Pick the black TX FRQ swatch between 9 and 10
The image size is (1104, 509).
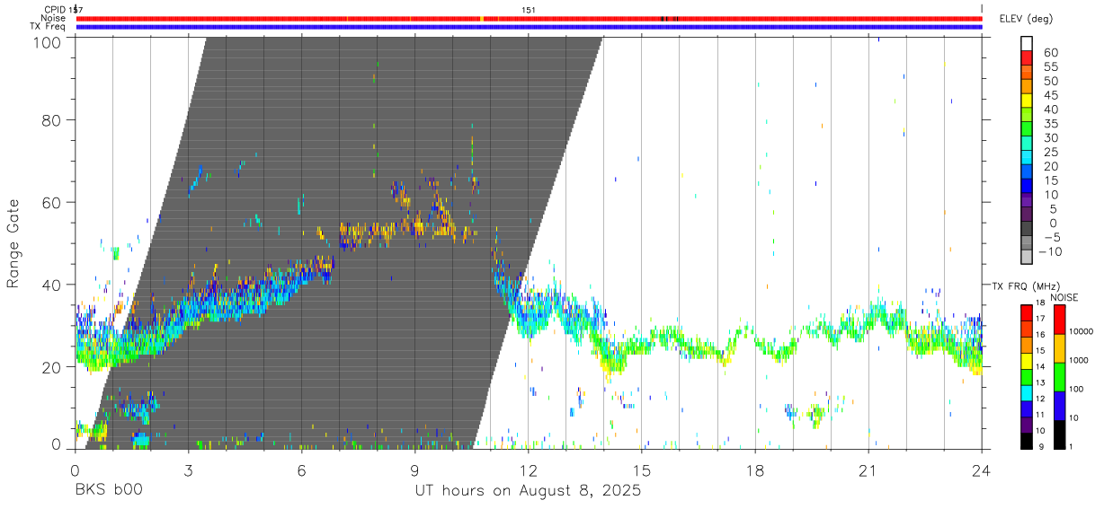tap(1027, 441)
